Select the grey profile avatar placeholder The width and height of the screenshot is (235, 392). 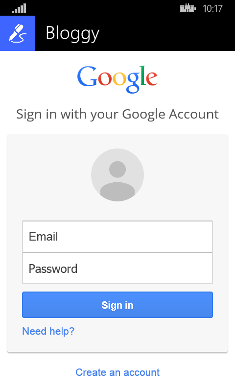click(117, 175)
